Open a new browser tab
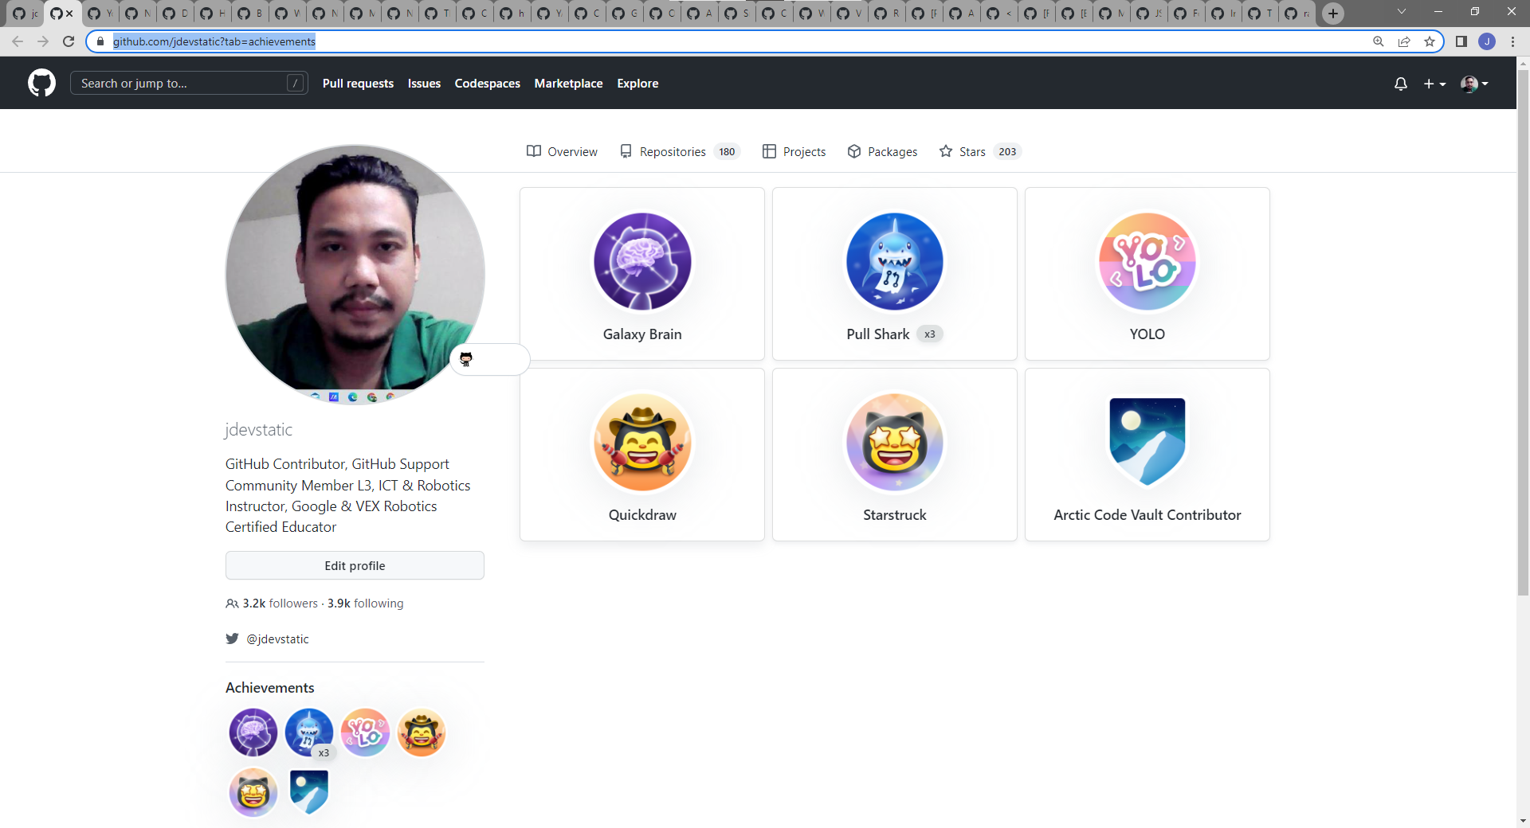This screenshot has width=1530, height=828. pos(1333,14)
